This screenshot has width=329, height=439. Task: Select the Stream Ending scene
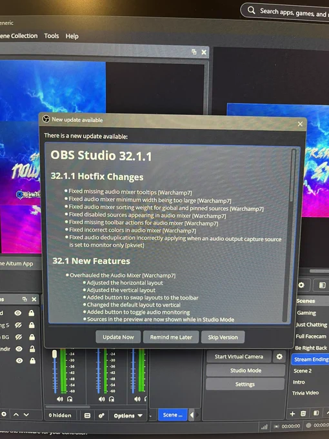[x=310, y=359]
